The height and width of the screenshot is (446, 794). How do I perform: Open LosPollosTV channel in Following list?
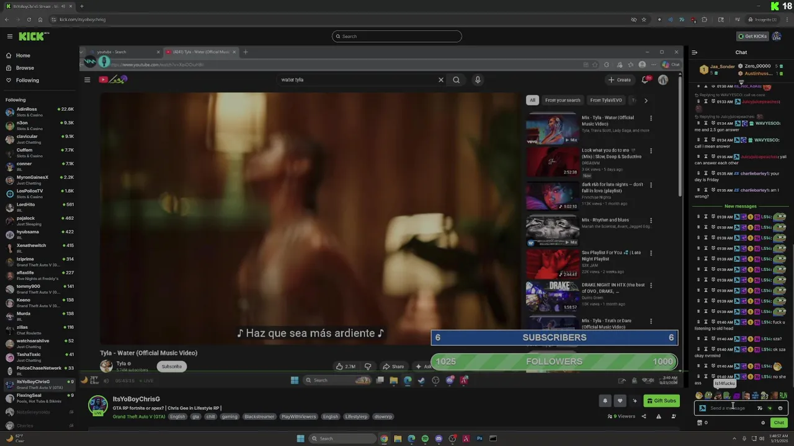click(x=38, y=193)
